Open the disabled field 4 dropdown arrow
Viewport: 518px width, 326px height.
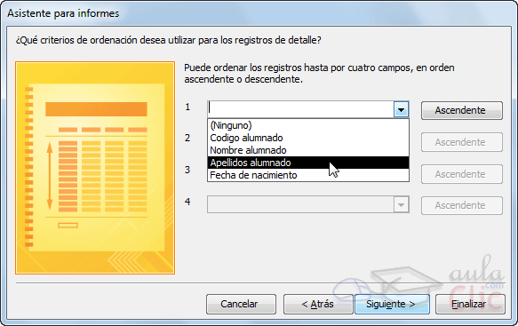pyautogui.click(x=401, y=205)
